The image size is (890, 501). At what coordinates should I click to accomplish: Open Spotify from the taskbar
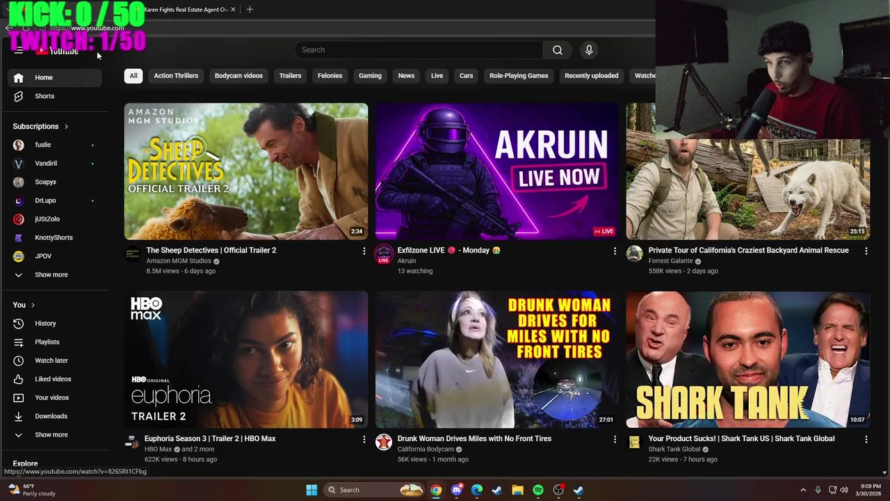point(538,490)
